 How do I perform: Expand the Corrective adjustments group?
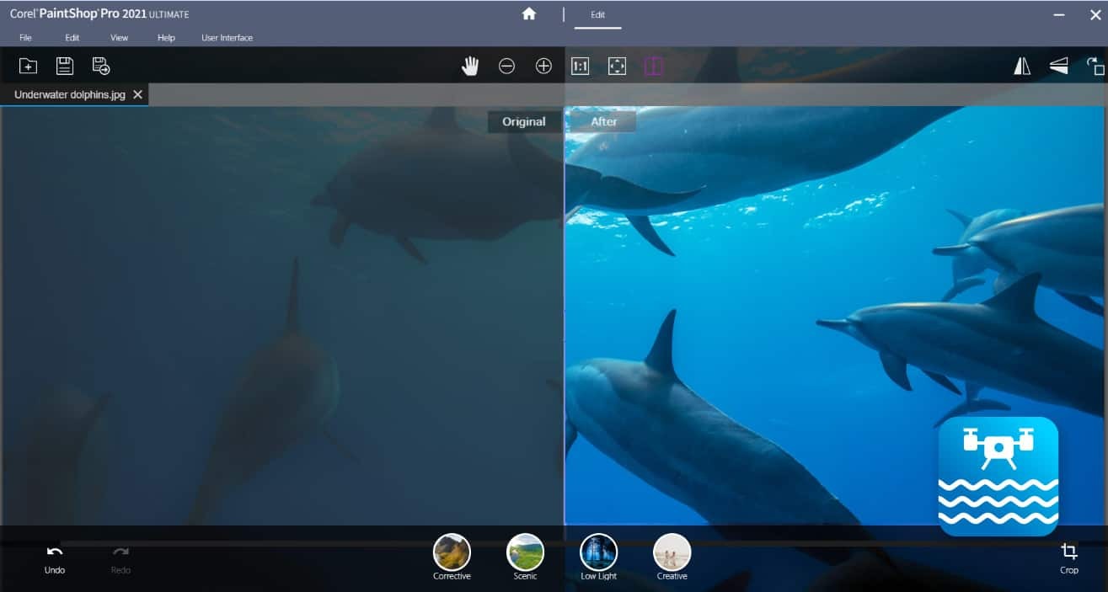pos(452,552)
